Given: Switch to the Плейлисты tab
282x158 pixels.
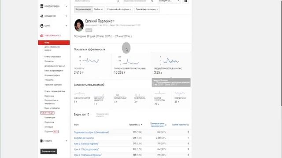Looking at the screenshot, I should coord(98,9).
